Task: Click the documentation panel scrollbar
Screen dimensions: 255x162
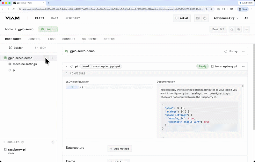Action: tap(243, 86)
